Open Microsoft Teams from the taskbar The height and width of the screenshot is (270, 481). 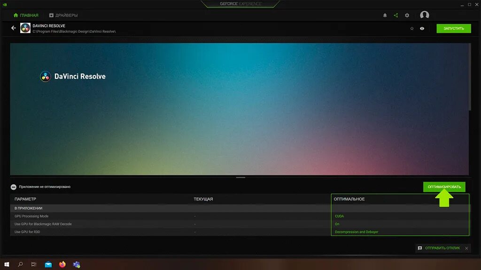[77, 264]
